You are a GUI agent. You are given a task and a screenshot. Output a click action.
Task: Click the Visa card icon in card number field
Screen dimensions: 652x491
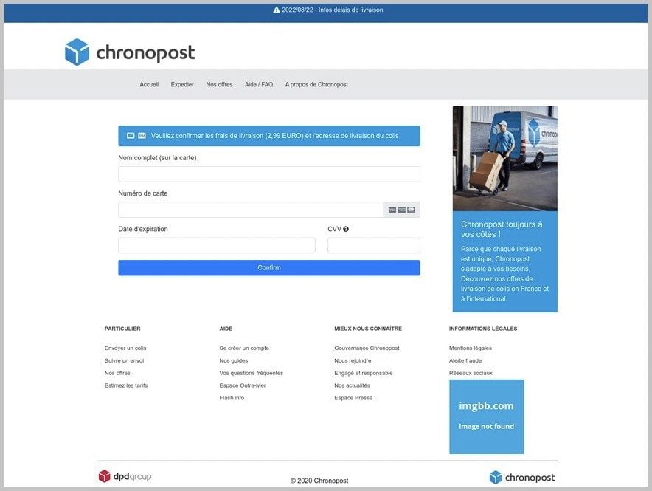[392, 210]
